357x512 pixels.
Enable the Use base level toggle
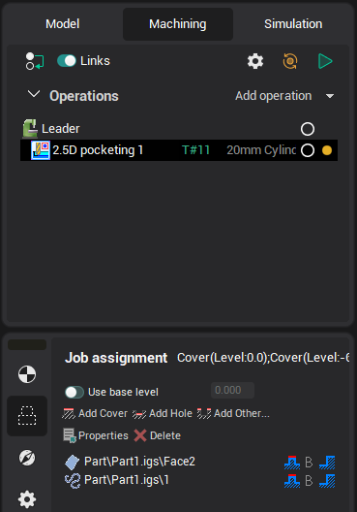coord(74,392)
